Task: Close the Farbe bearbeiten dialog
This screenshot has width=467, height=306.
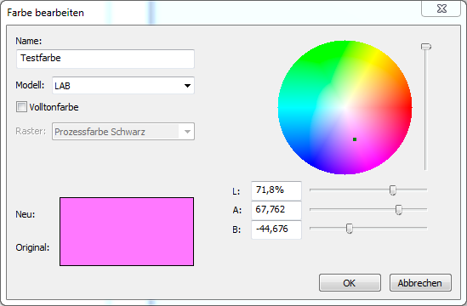Action: coord(441,8)
